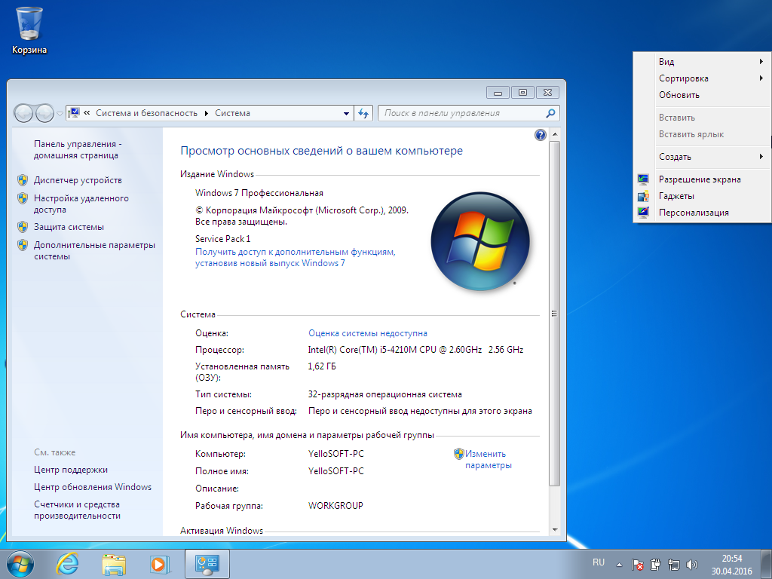Click "WORKGROUP" workgroup value
Screen dimensions: 772x579
(x=335, y=506)
